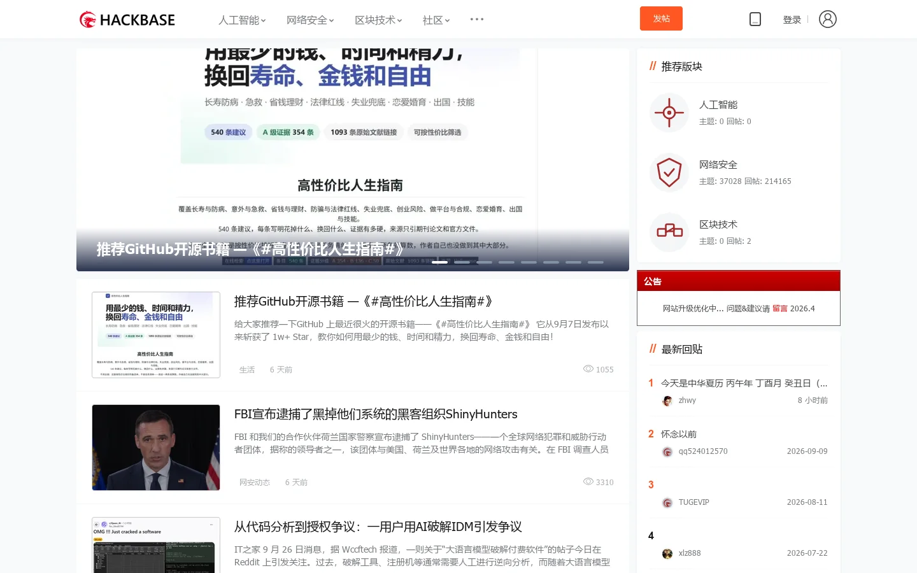Expand the 区块技术 navigation dropdown

[378, 20]
